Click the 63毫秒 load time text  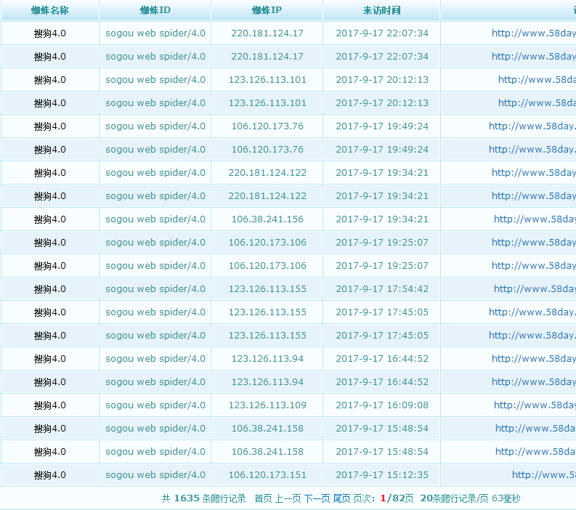(506, 498)
